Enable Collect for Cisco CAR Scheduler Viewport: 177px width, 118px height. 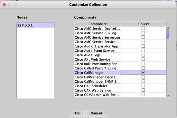pyautogui.click(x=143, y=86)
